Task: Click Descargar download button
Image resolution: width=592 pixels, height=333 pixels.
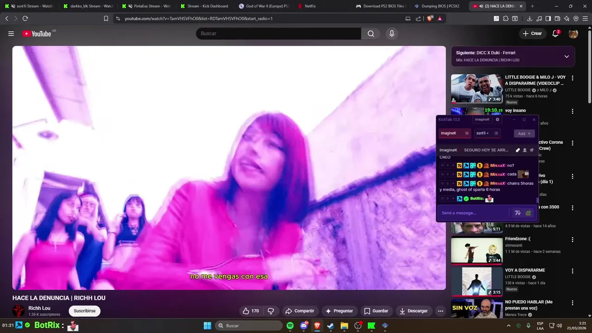Action: 413,311
